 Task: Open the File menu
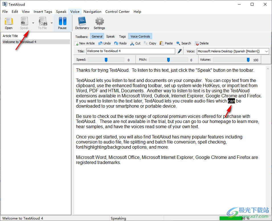click(x=5, y=12)
